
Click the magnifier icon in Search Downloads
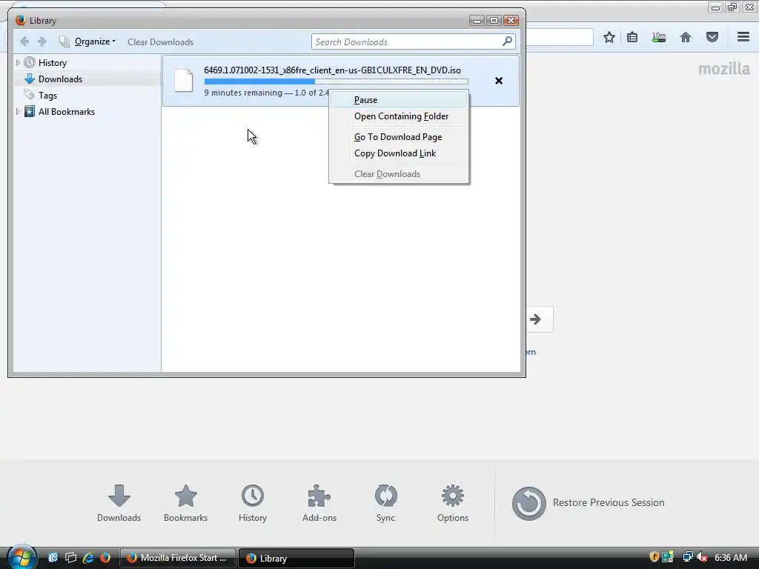[507, 41]
